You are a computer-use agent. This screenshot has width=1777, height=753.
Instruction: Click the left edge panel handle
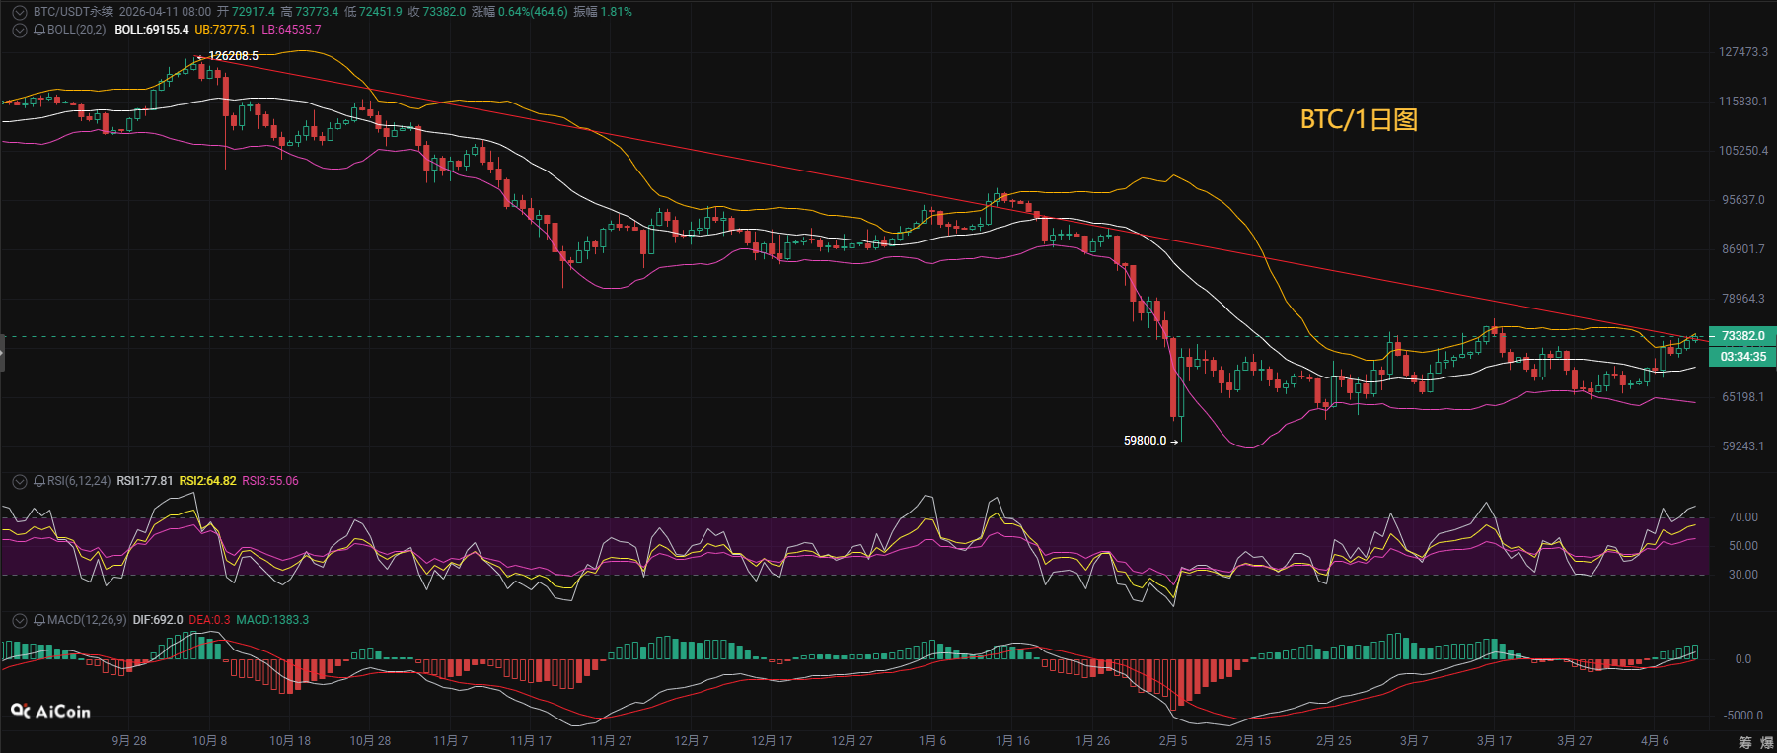point(3,353)
